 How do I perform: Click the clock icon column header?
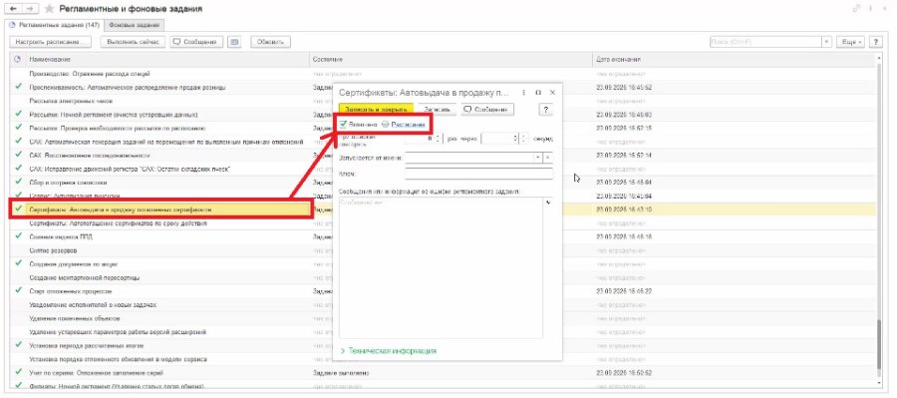point(17,60)
